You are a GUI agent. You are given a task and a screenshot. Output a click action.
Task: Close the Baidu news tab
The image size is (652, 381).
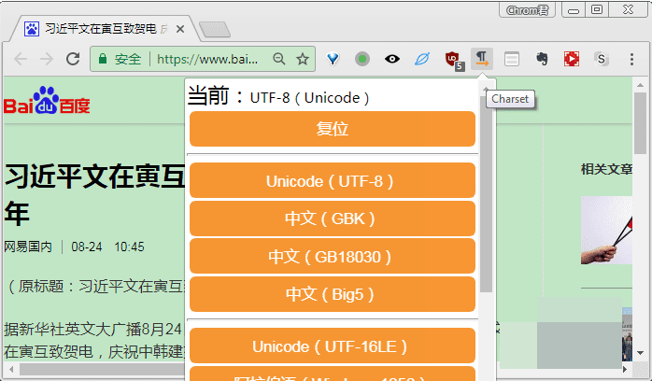(180, 29)
